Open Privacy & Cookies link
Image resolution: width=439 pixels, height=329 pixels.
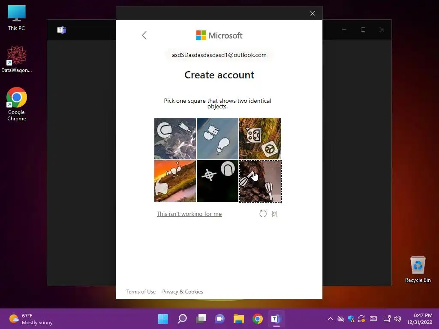pos(183,291)
